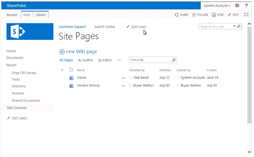Open the Home wiki page
This screenshot has height=157, width=254.
[82, 78]
